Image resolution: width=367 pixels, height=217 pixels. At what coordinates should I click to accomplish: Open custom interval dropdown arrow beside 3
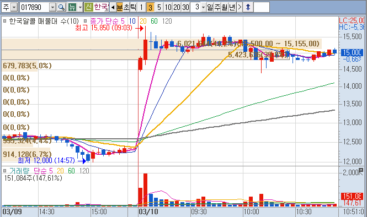[x=203, y=7]
